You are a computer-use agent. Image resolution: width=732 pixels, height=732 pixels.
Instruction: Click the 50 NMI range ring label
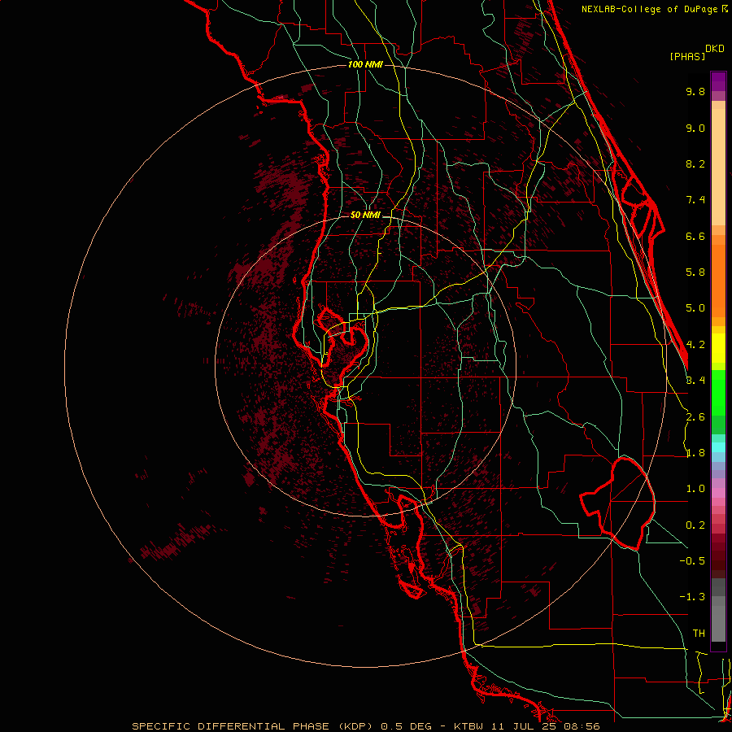(x=365, y=216)
